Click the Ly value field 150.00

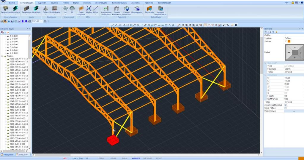click(294, 78)
